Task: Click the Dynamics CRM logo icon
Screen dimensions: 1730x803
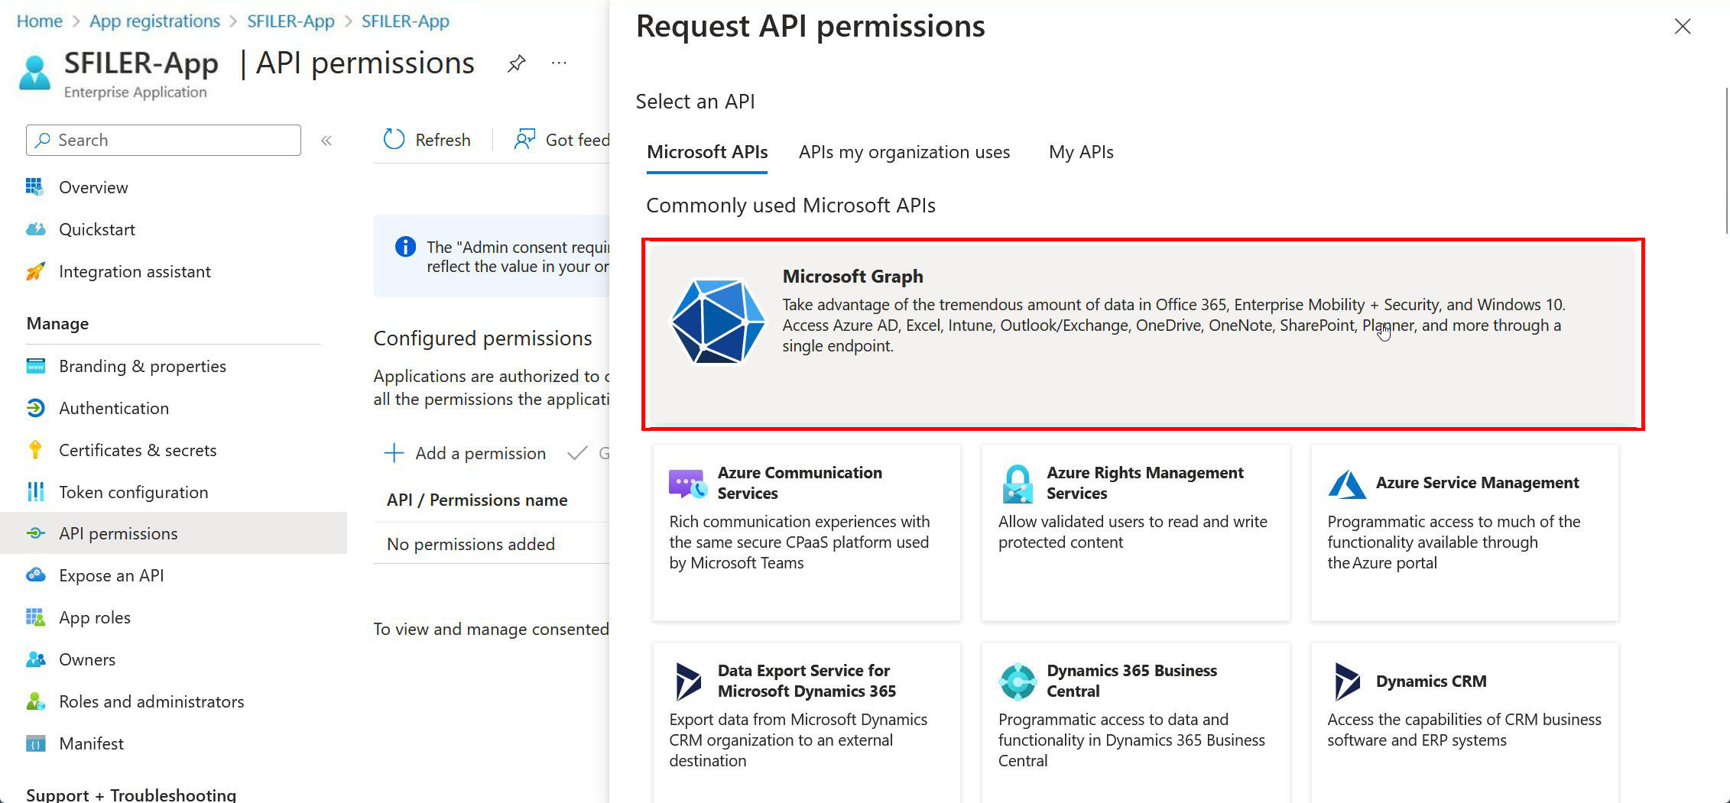Action: click(1347, 682)
